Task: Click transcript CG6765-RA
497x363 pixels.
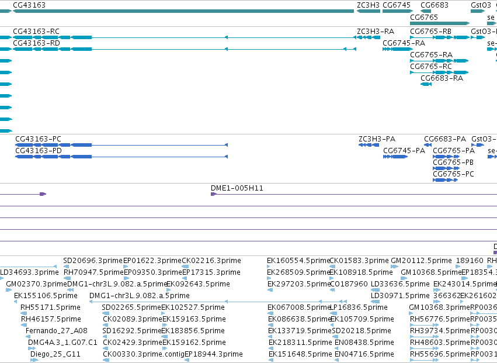Action: coord(432,55)
